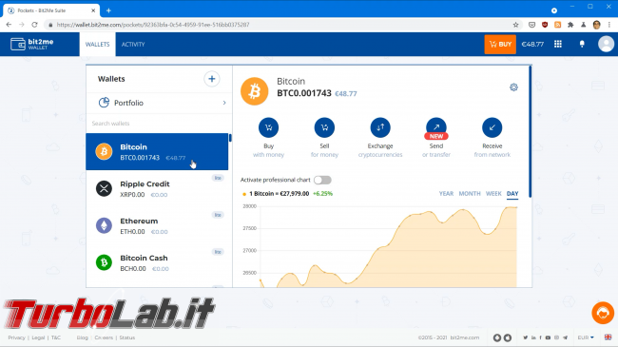Viewport: 618px width, 347px height.
Task: Click the bit2me wallet logo
Action: (x=32, y=44)
